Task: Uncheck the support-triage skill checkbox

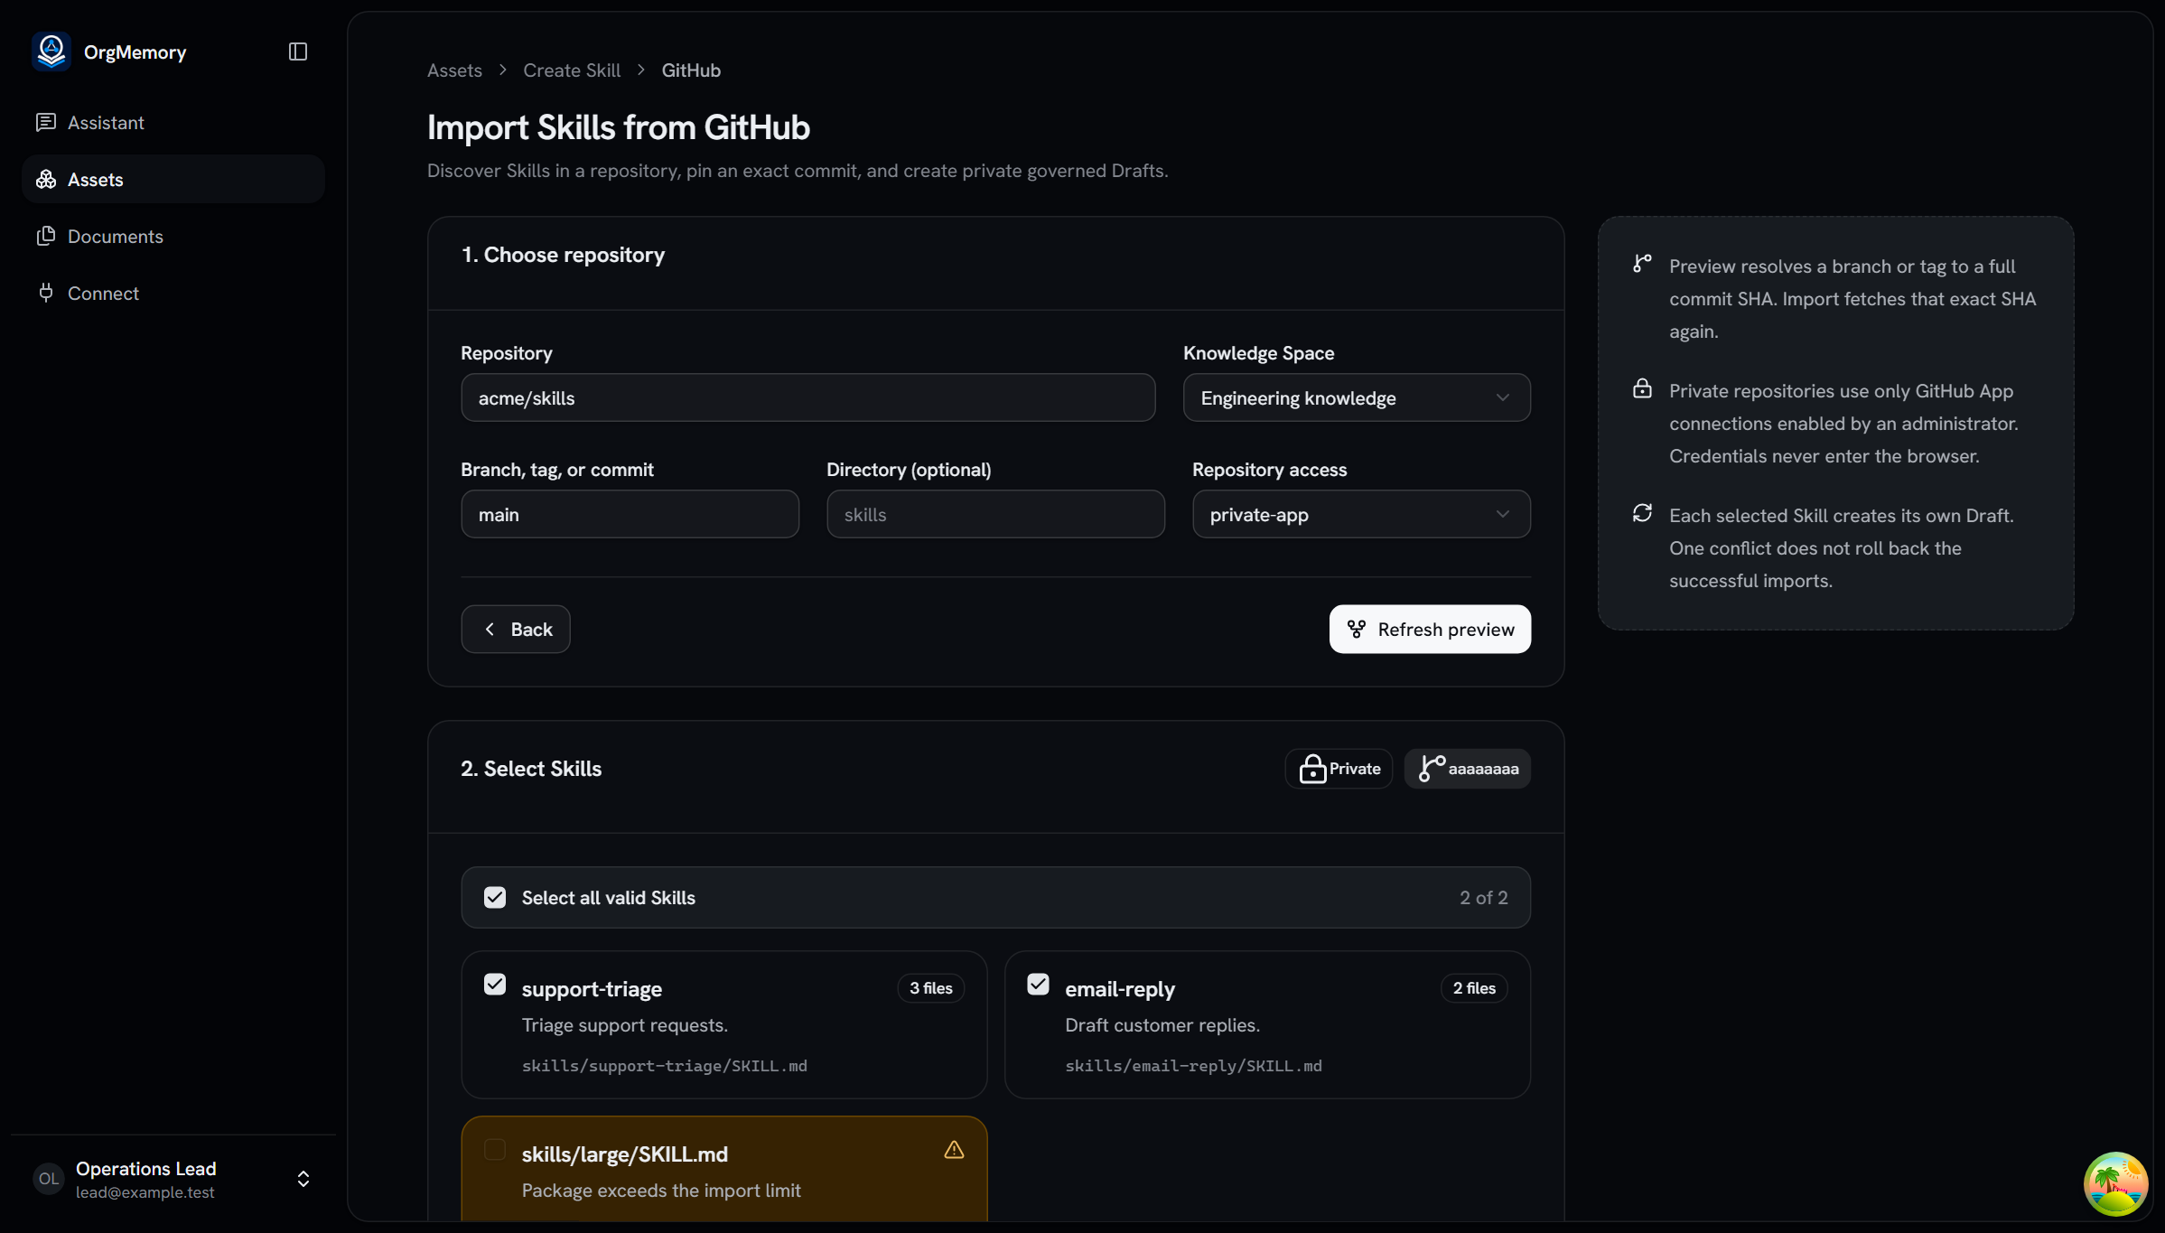Action: point(495,985)
